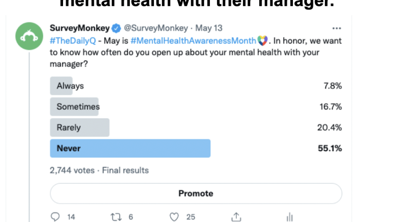
Task: Open the three-dot more options menu
Action: coord(336,28)
